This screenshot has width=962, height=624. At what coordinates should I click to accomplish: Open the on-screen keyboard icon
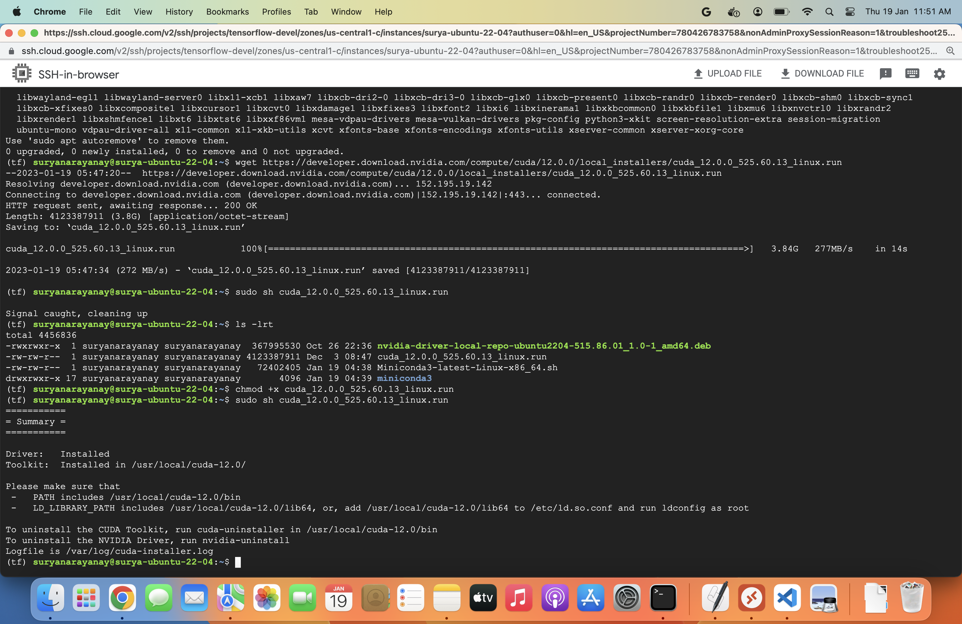[912, 73]
